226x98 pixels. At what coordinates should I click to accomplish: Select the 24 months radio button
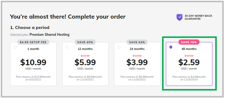click(x=119, y=47)
